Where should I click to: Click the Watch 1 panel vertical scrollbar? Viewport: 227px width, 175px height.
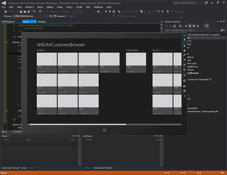pyautogui.click(x=79, y=153)
